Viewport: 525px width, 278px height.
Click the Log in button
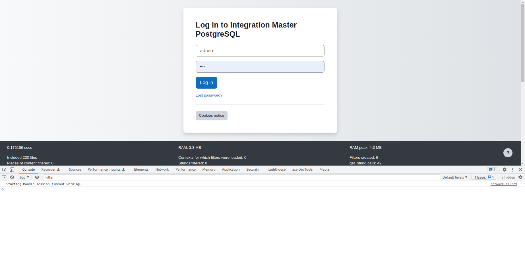[x=206, y=83]
